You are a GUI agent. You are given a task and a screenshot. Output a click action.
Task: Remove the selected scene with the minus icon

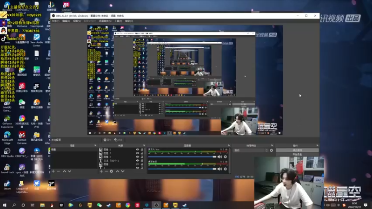click(x=59, y=171)
